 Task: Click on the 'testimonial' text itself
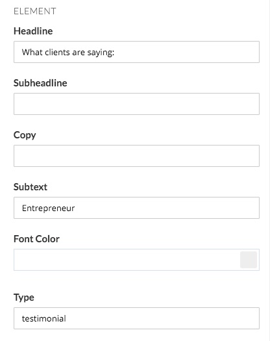44,319
